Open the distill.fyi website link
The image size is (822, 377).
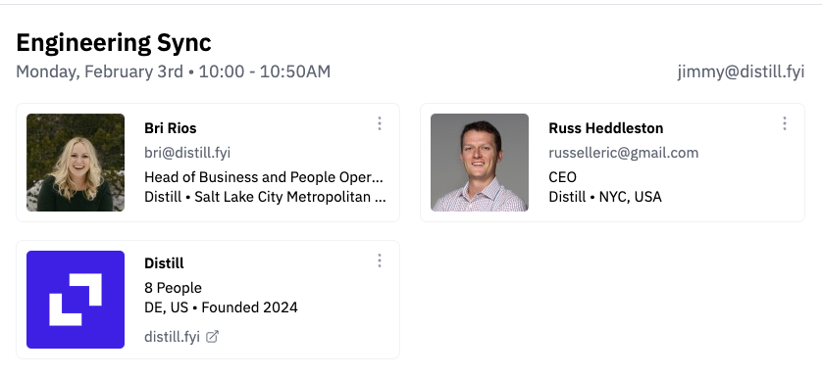(172, 337)
